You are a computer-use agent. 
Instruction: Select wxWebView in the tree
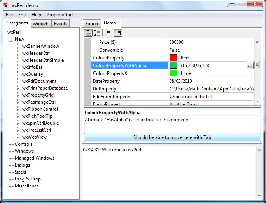[35, 137]
